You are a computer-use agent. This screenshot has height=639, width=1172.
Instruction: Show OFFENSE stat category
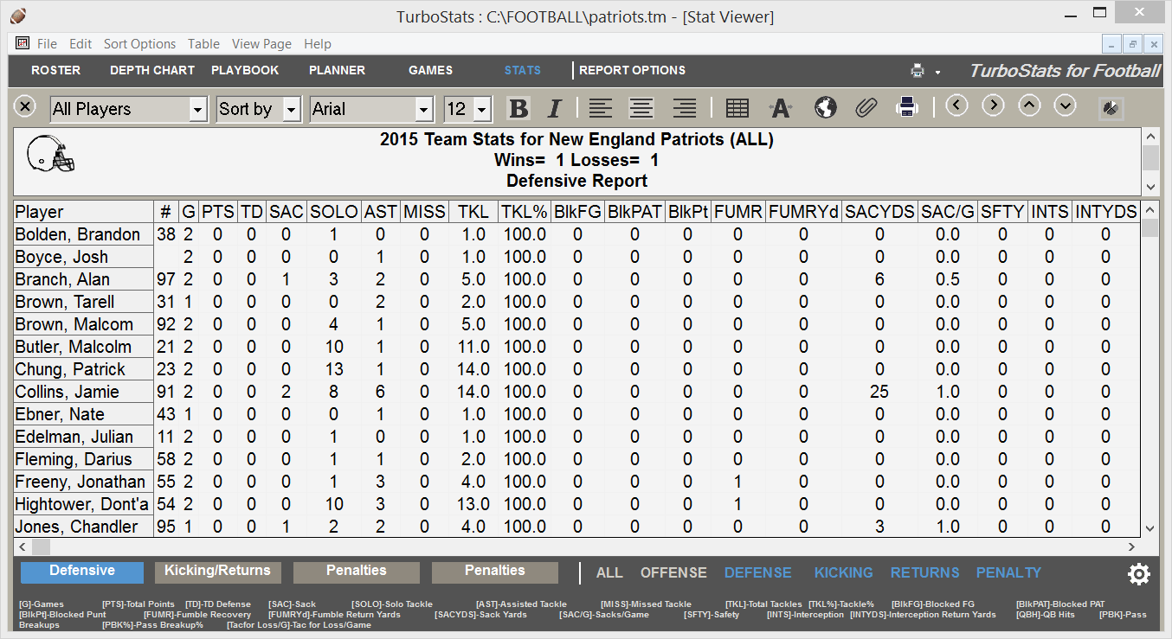(673, 572)
